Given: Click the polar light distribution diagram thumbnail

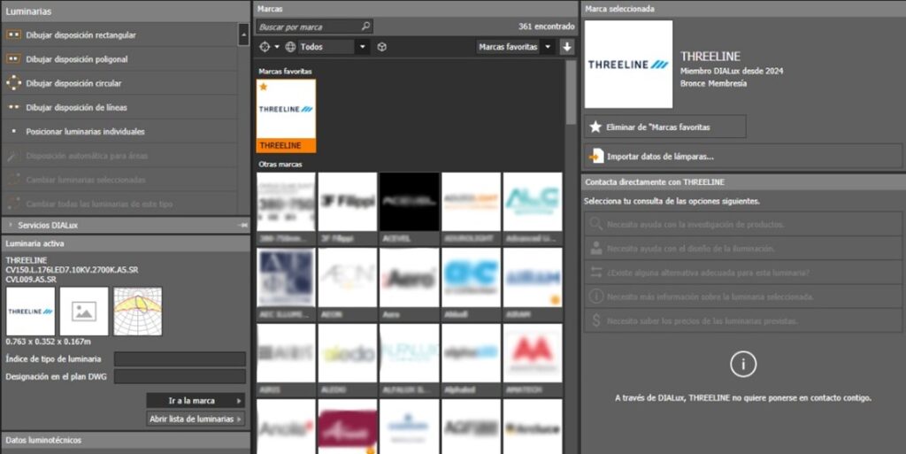Looking at the screenshot, I should [x=138, y=311].
